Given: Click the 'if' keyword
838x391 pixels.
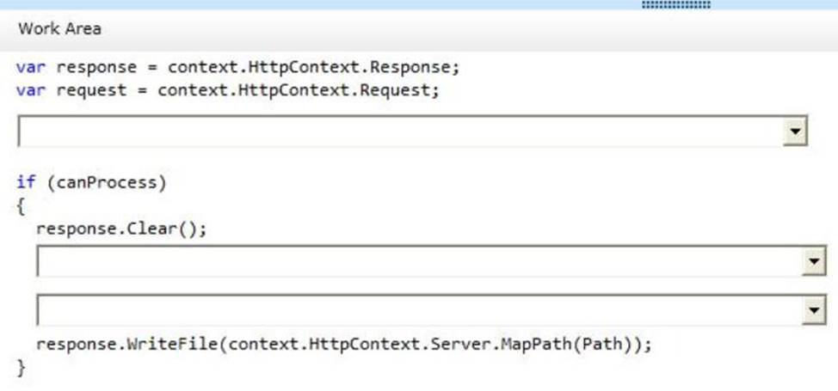Looking at the screenshot, I should (25, 182).
